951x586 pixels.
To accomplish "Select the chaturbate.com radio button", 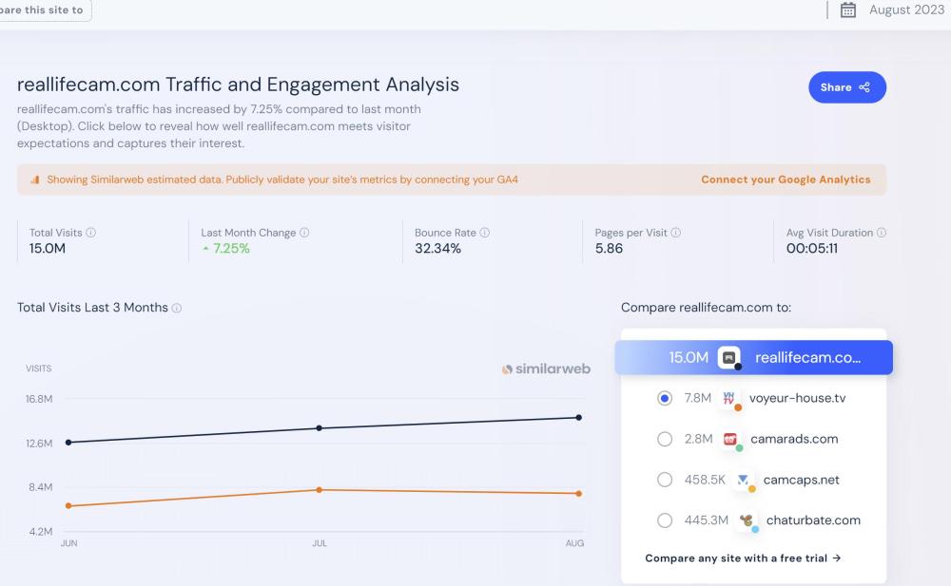I will [x=665, y=520].
